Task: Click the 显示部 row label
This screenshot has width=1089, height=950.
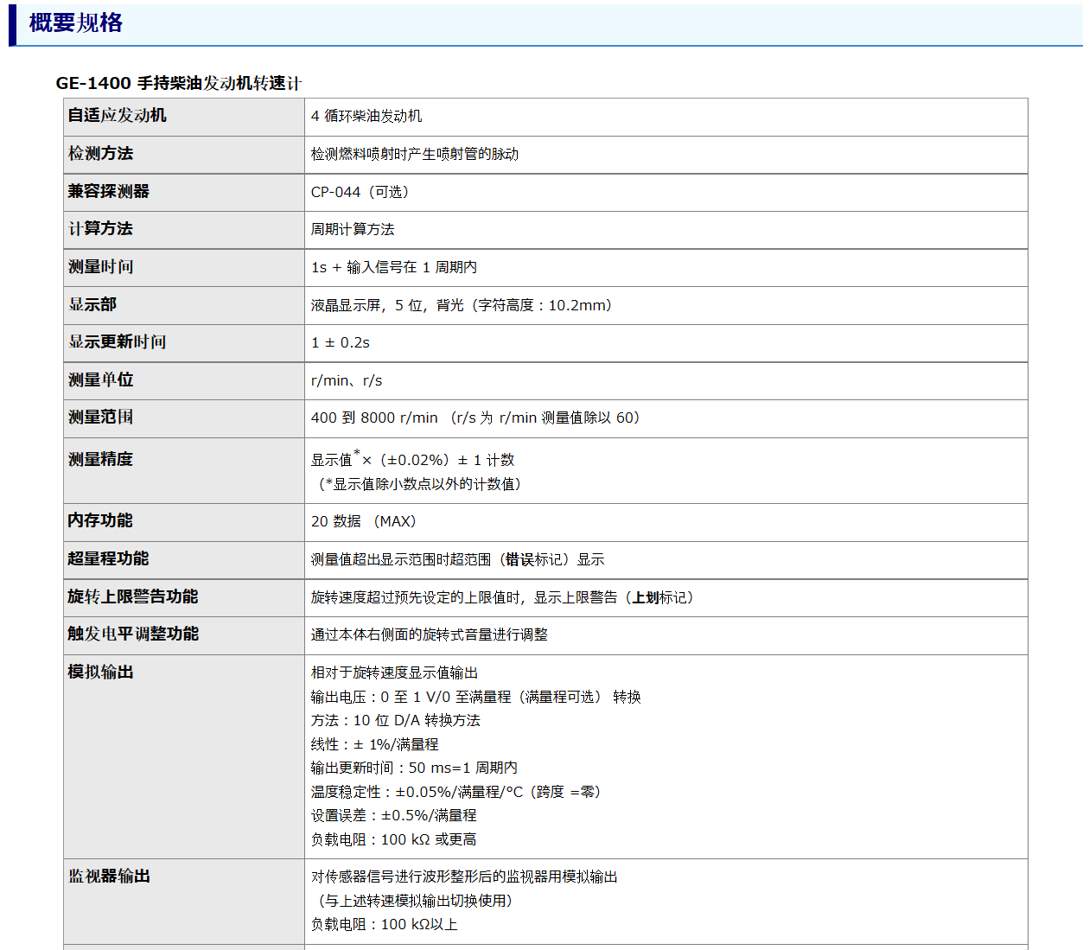Action: point(92,304)
